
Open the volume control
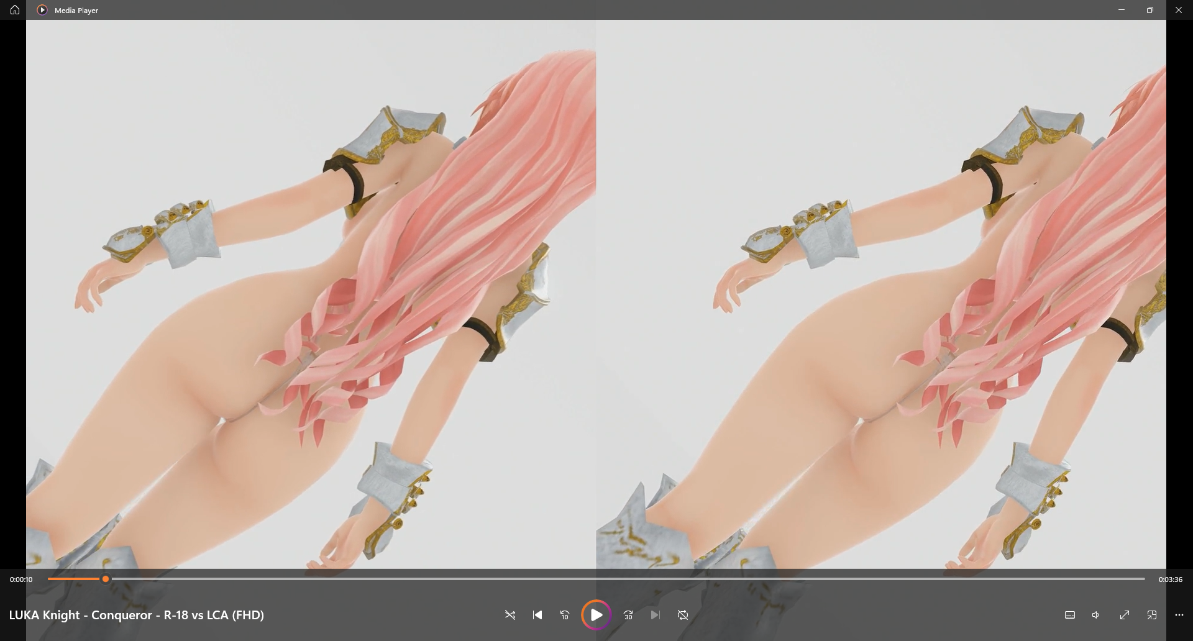coord(1096,615)
